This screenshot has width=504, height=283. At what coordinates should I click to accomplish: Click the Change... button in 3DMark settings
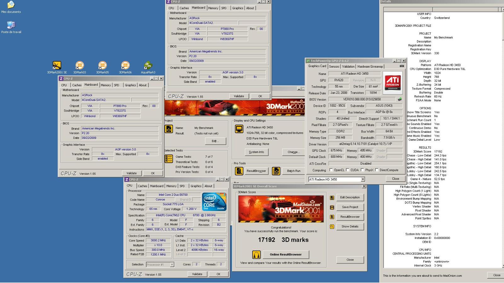click(x=294, y=152)
